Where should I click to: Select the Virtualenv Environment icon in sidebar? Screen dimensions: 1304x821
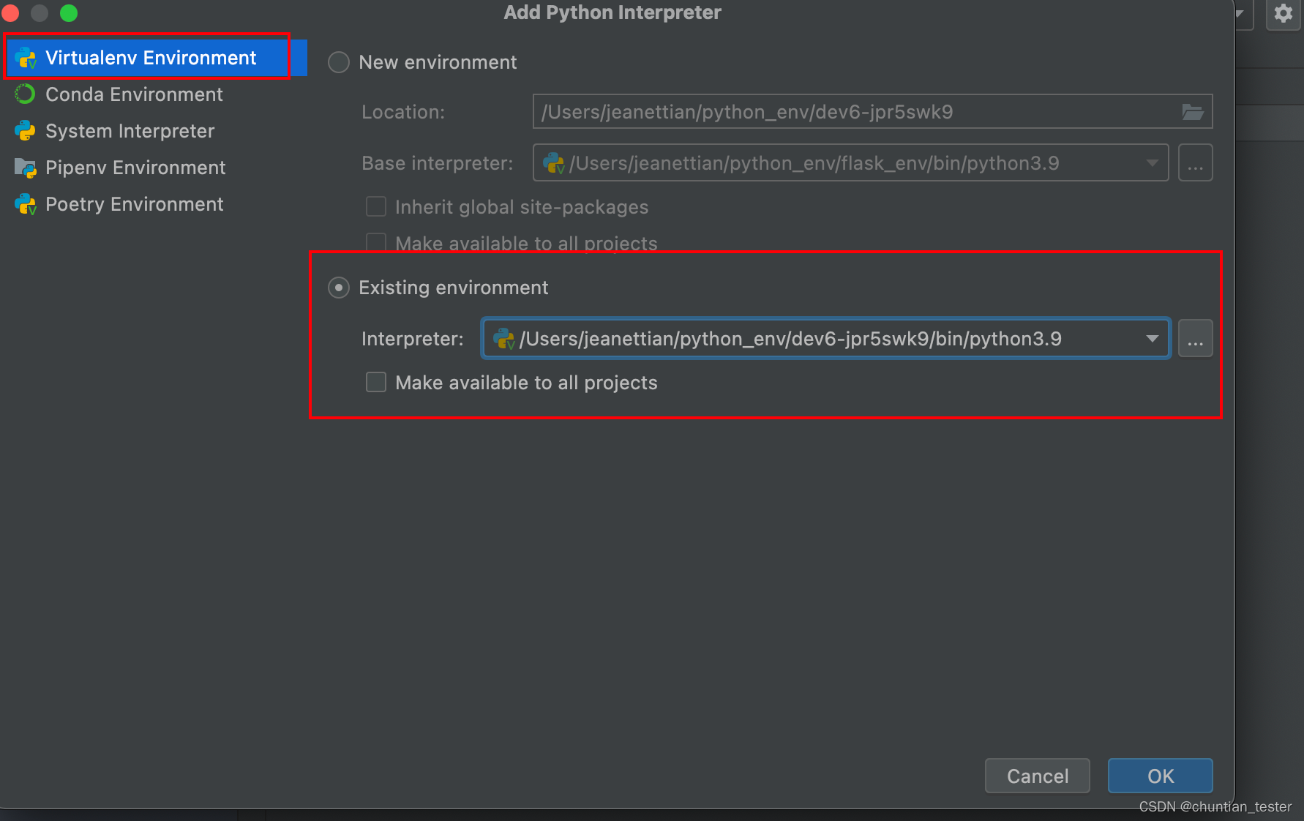pos(26,57)
